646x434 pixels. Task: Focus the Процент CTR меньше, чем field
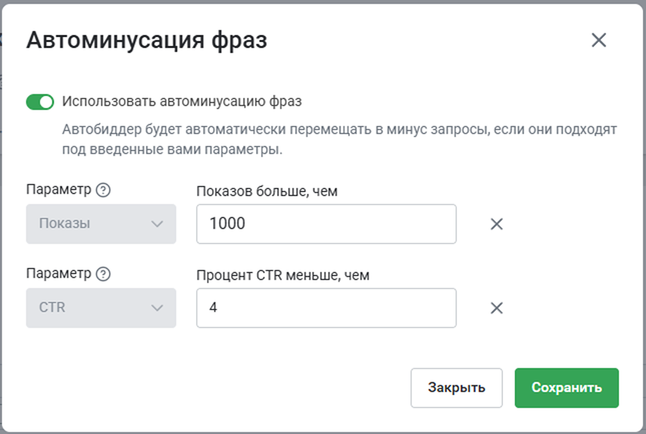point(326,308)
